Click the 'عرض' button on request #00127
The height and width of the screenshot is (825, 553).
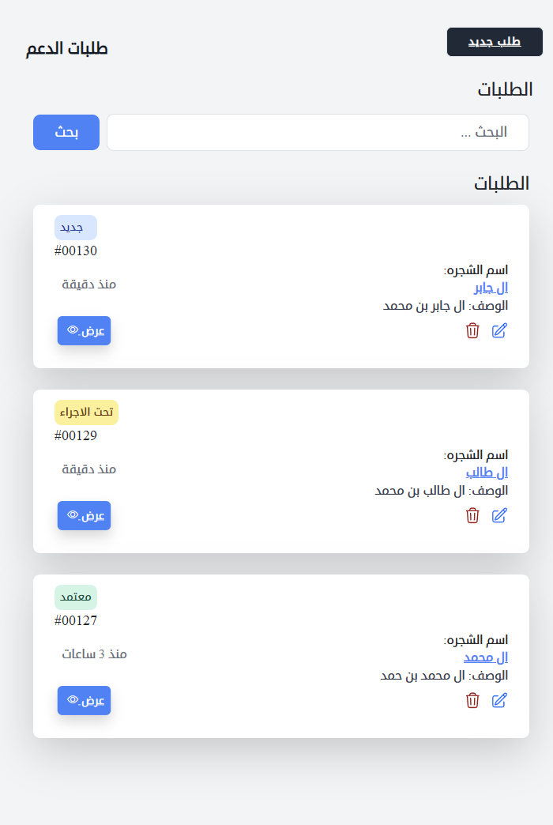point(84,700)
